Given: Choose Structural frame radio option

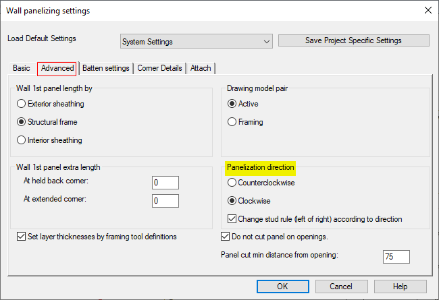Looking at the screenshot, I should (x=22, y=122).
